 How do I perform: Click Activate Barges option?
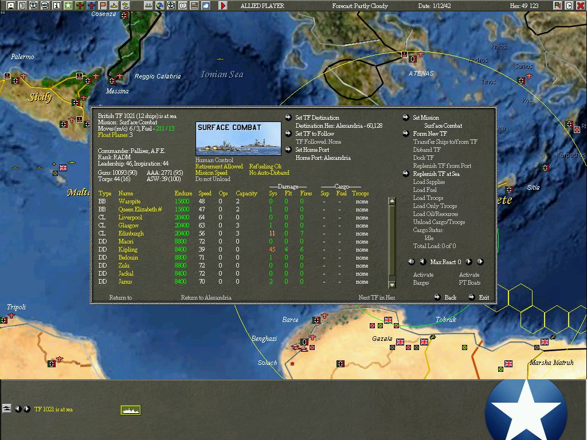click(x=423, y=279)
